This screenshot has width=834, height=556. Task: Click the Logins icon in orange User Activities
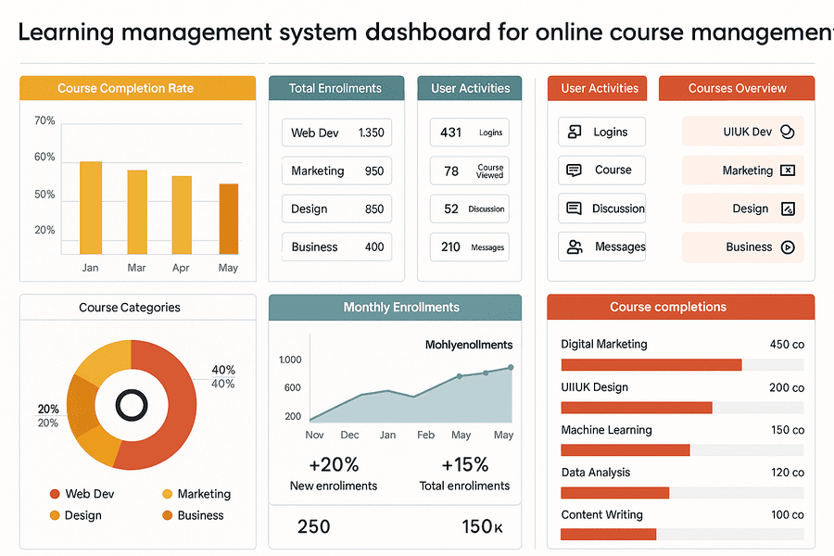tap(575, 132)
